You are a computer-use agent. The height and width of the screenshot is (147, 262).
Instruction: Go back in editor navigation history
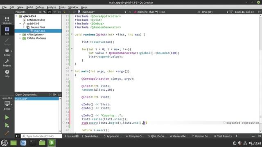pos(64,12)
